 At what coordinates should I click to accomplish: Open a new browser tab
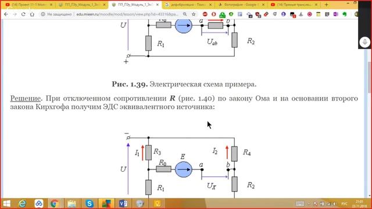327,5
